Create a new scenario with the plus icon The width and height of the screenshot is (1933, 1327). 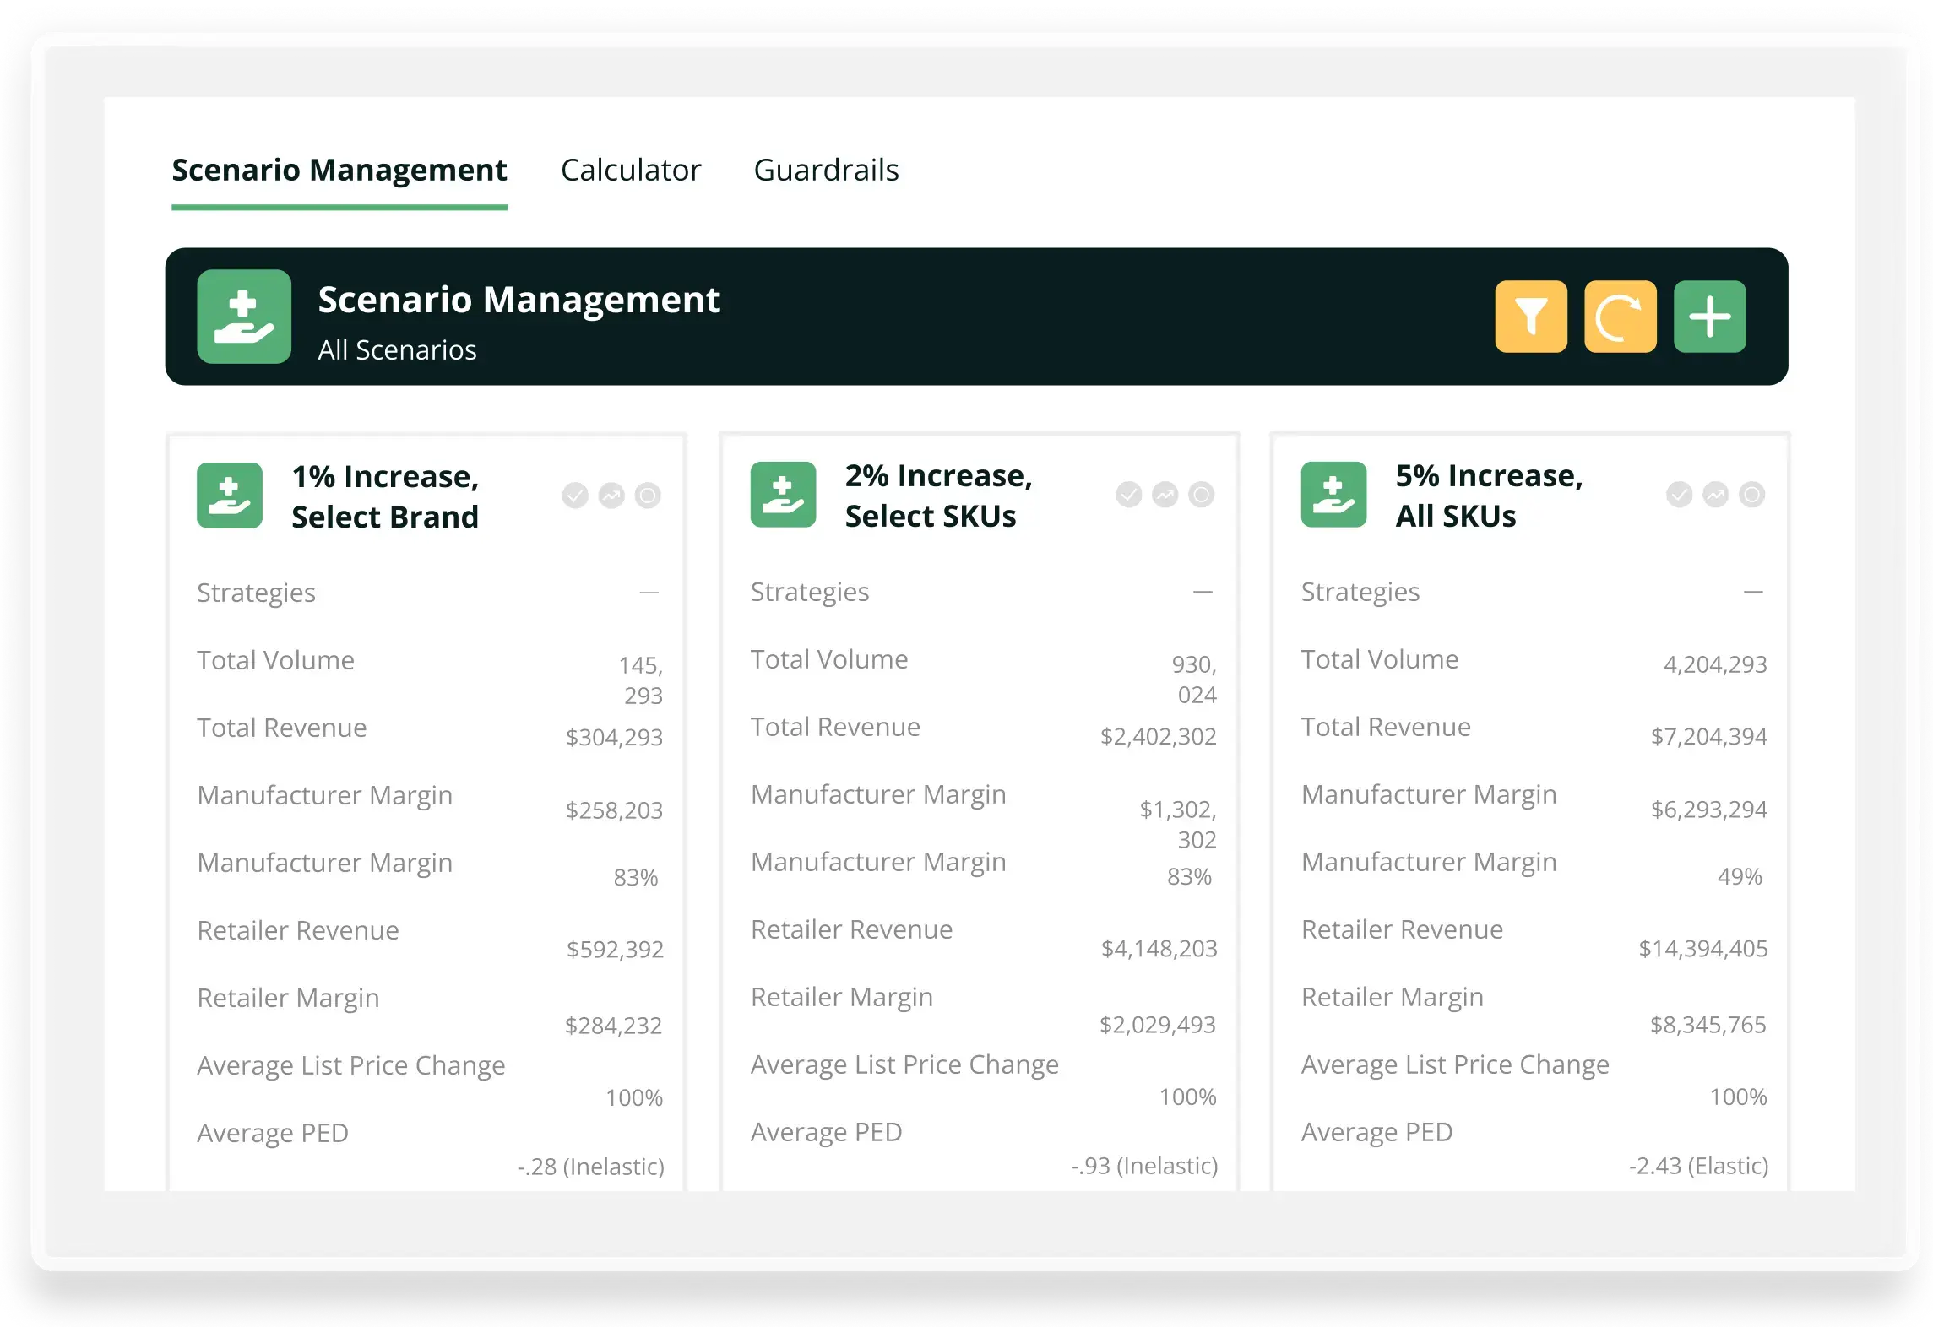click(1710, 317)
